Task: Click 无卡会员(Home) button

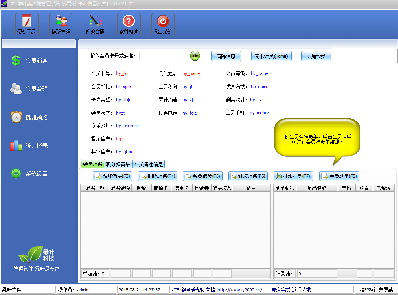Action: pyautogui.click(x=271, y=56)
